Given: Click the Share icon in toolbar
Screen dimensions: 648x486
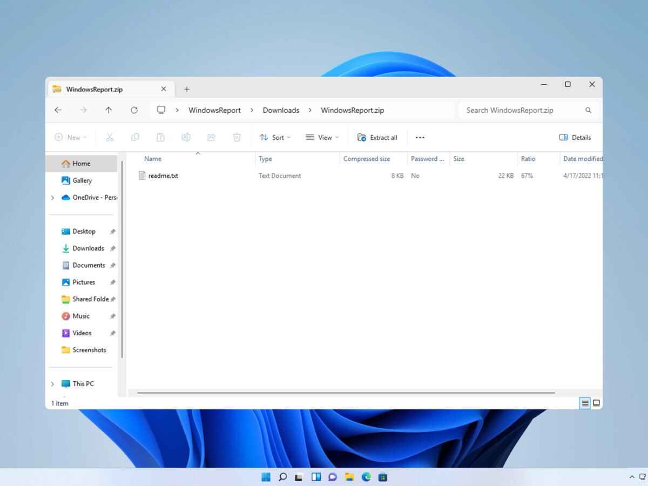Looking at the screenshot, I should pos(211,137).
